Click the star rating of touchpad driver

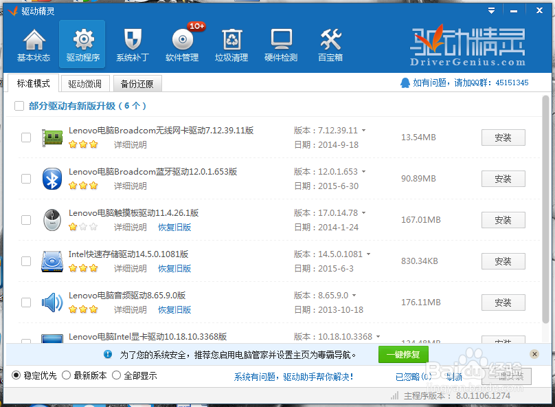pos(83,227)
